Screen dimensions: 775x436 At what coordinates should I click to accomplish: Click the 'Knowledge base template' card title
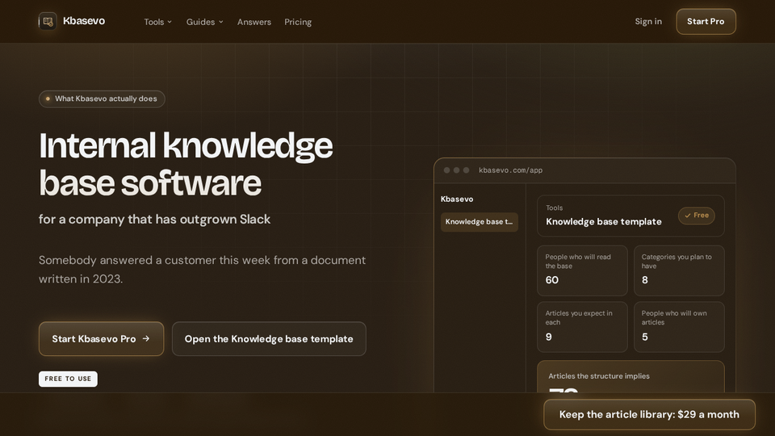[604, 222]
